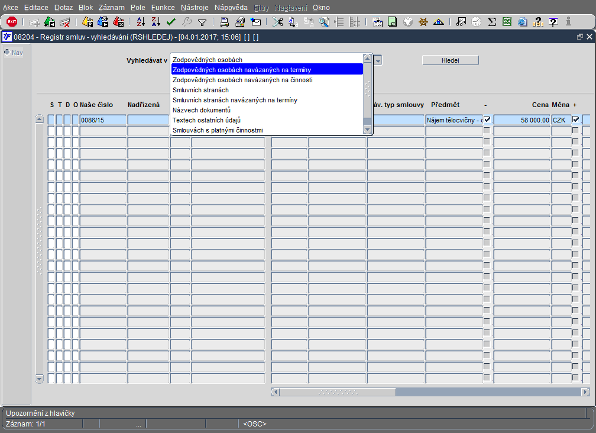Click the red folder cancel-query icon
The width and height of the screenshot is (596, 433).
coord(118,22)
